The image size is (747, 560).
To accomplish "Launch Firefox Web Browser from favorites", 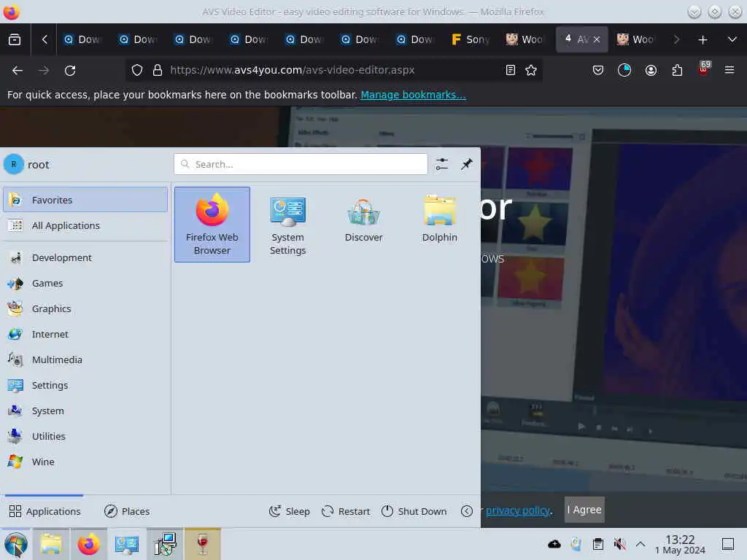I will point(212,225).
